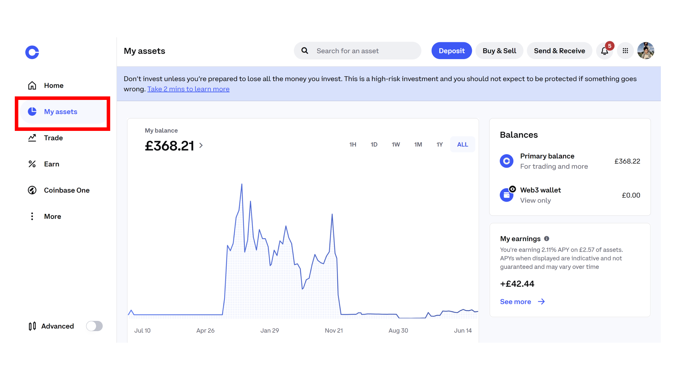Expand balance details chevron beside £368.21
The height and width of the screenshot is (380, 676).
201,145
